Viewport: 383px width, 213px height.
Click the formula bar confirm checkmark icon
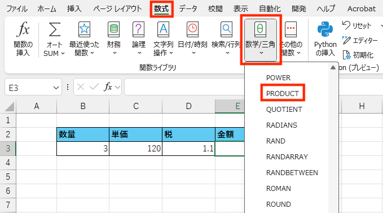tap(94, 87)
